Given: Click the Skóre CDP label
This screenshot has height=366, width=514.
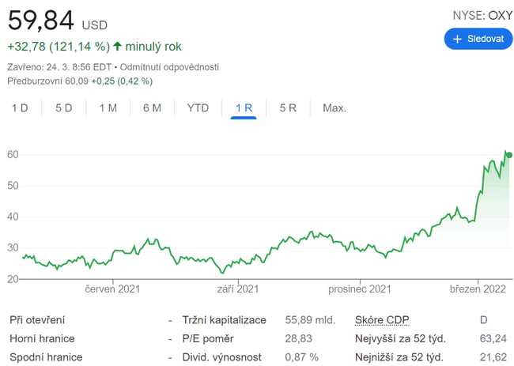Looking at the screenshot, I should (383, 320).
